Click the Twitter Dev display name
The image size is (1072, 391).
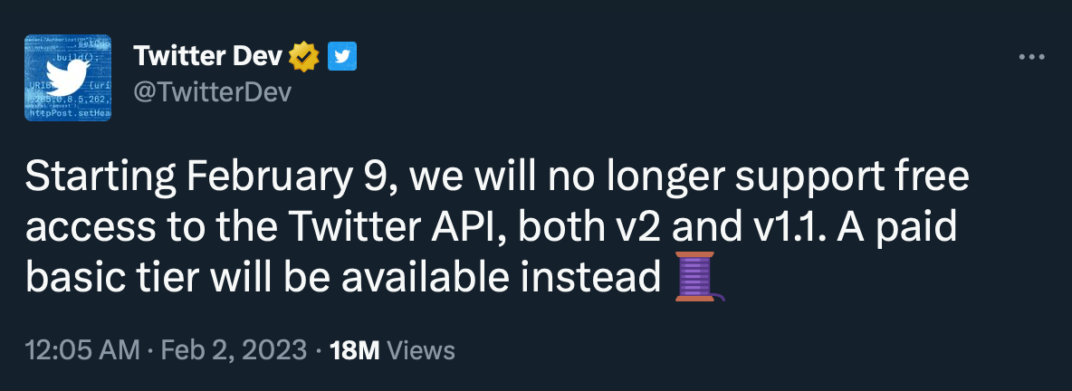coord(208,56)
